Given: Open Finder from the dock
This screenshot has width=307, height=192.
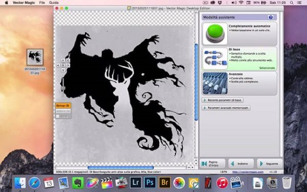Looking at the screenshot, I should tap(20, 183).
